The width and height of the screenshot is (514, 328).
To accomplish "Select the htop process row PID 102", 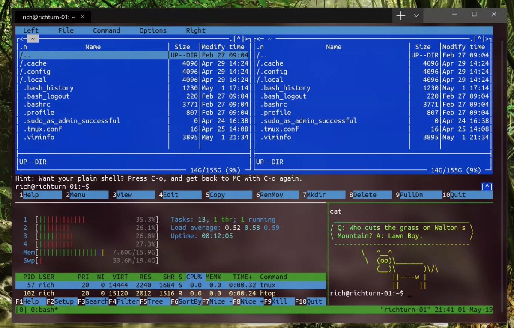I will point(170,293).
